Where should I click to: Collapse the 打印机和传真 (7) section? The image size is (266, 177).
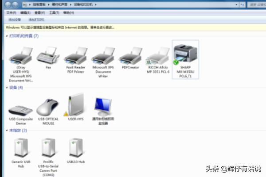(7, 36)
